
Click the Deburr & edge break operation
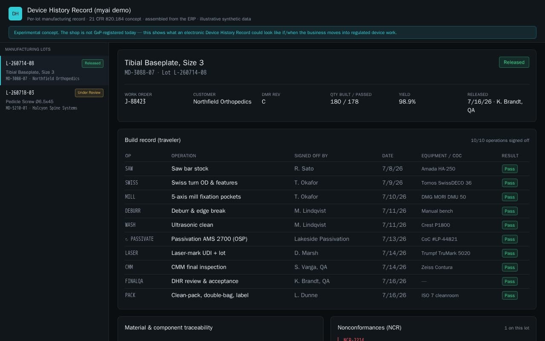point(198,211)
